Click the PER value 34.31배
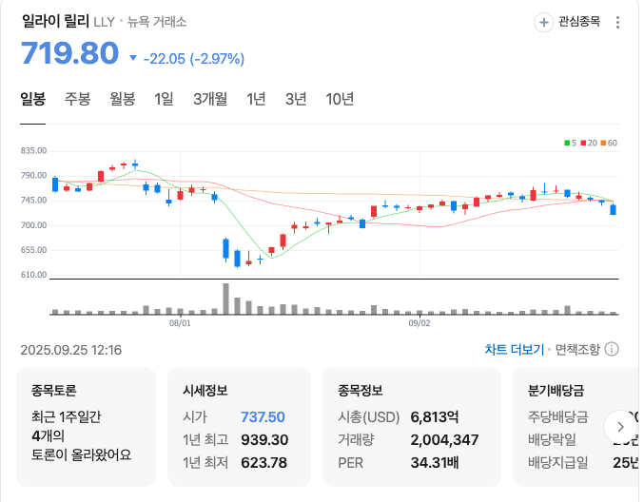This screenshot has height=502, width=644. click(435, 463)
